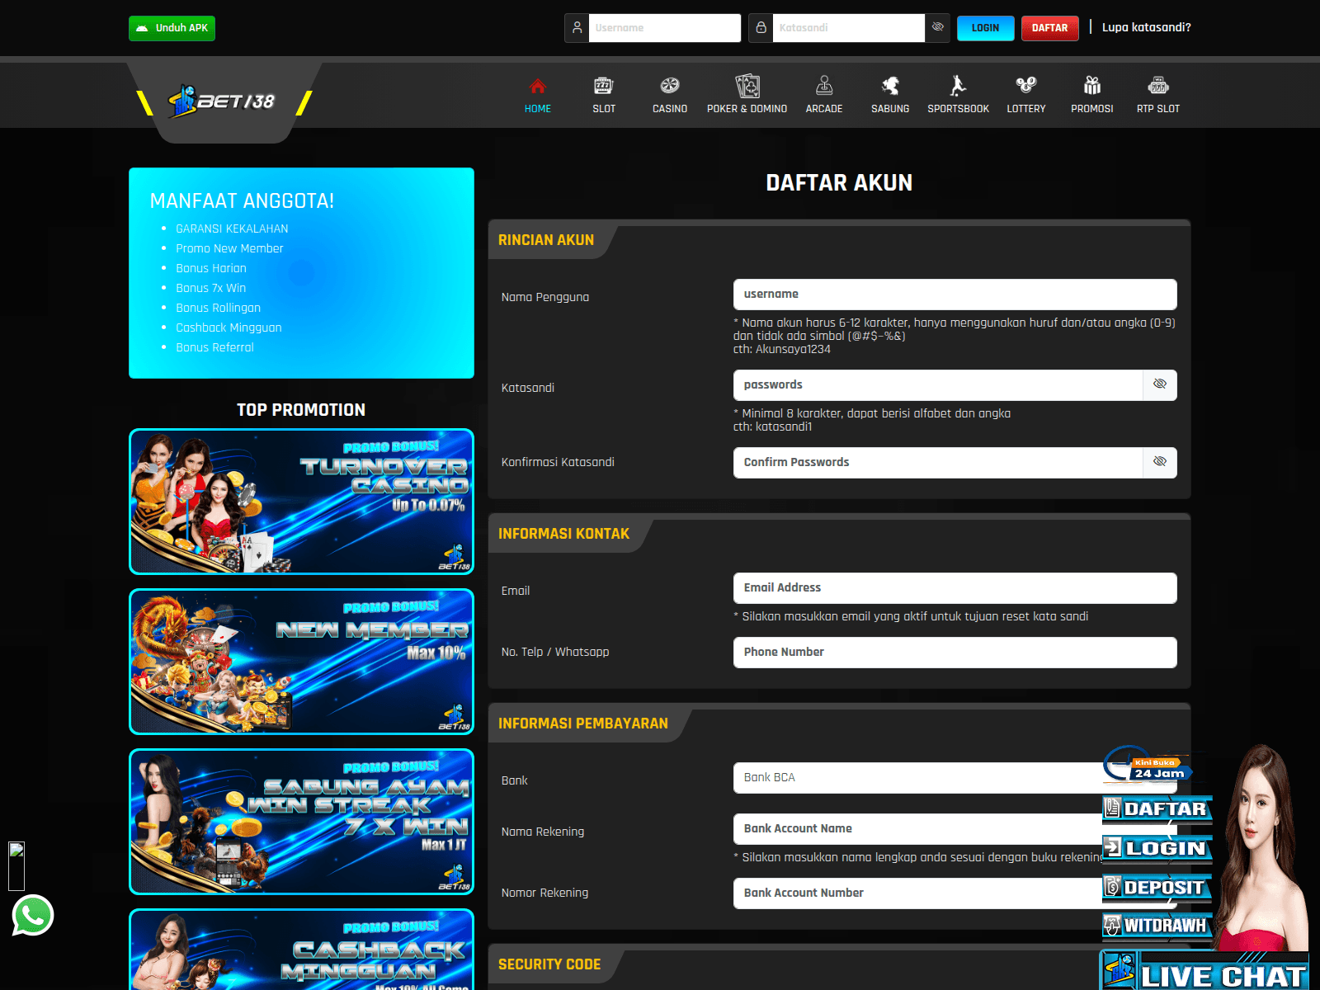
Task: Click 'Bonus 7x Win' benefit text
Action: (211, 288)
